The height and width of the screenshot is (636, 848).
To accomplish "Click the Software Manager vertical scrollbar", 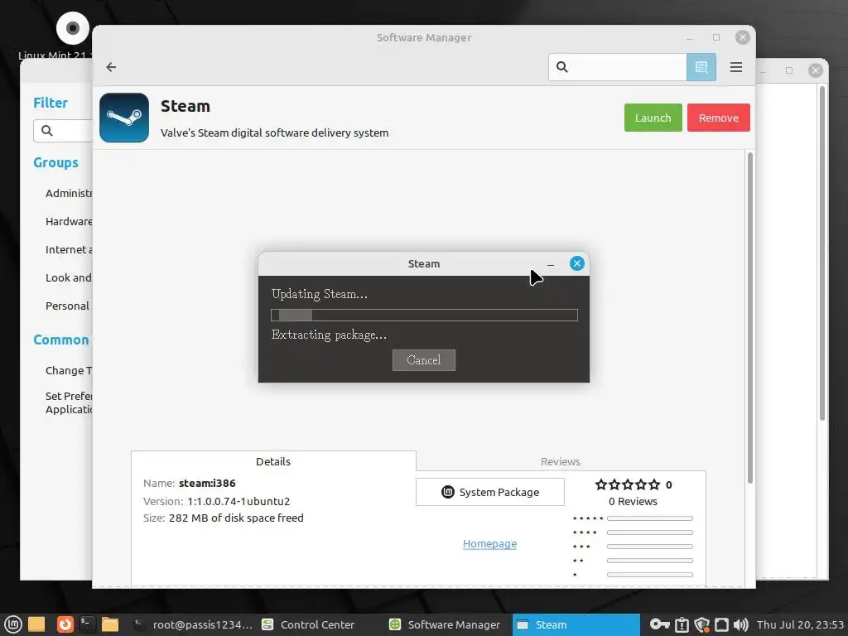I will pyautogui.click(x=750, y=318).
